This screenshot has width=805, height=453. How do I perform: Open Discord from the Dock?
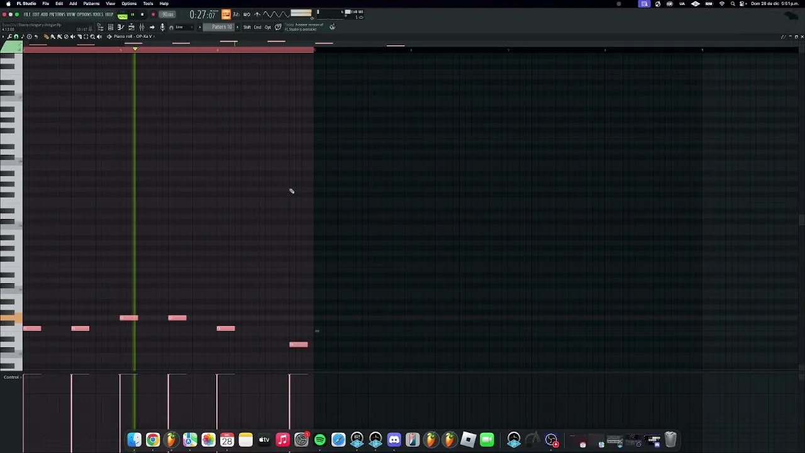[394, 439]
